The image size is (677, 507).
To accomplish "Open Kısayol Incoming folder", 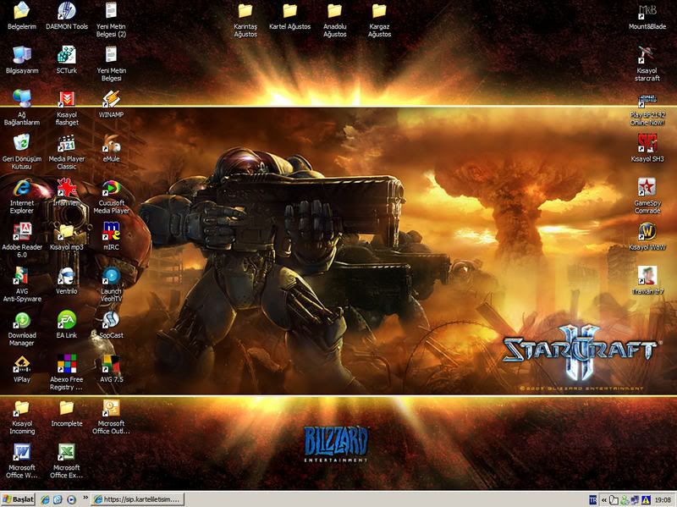I will pos(22,417).
